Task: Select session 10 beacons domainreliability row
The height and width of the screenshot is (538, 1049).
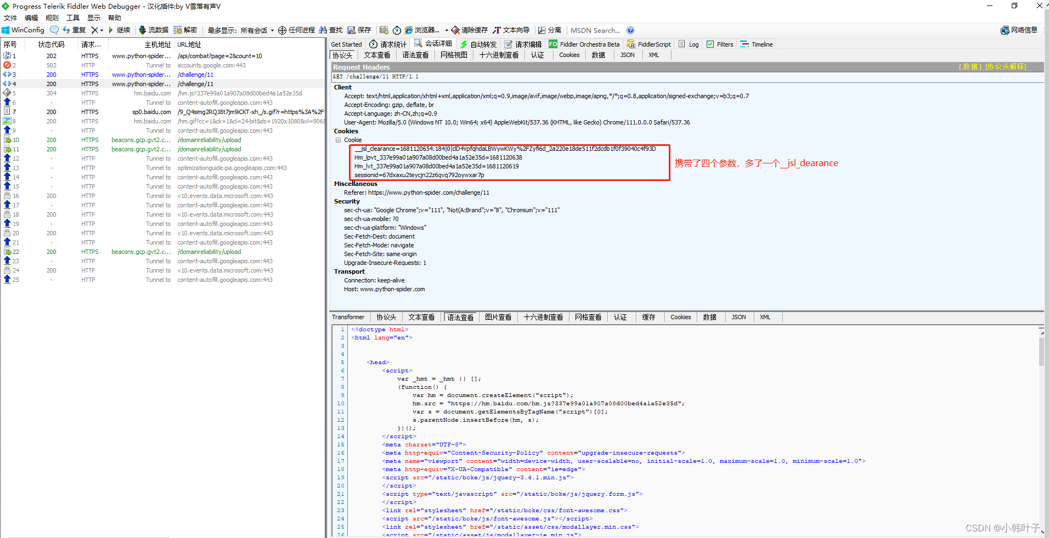Action: tap(163, 140)
